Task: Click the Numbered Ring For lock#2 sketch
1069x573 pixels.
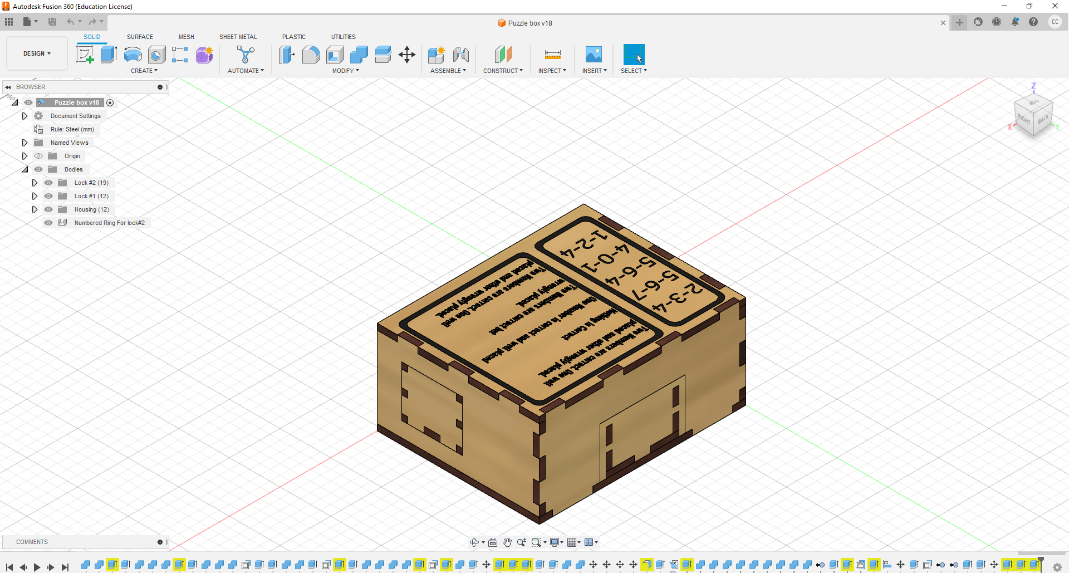Action: 110,223
